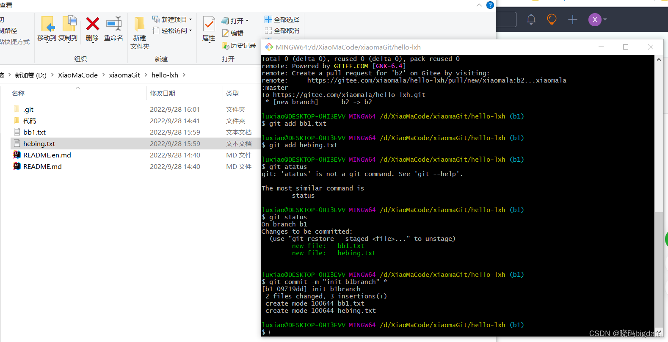Screen dimensions: 668x342
Task: Click the Delete (删除) red X icon
Action: click(92, 25)
